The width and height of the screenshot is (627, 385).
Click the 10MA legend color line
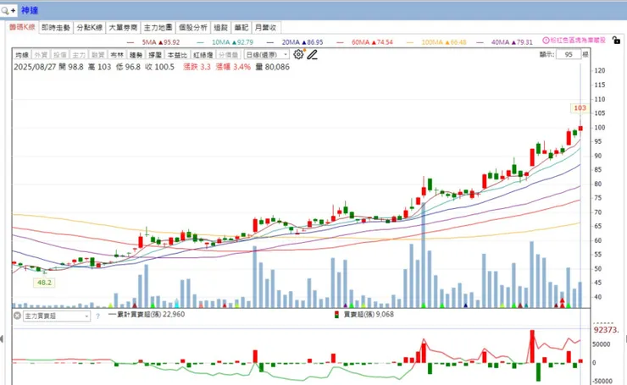coord(200,42)
